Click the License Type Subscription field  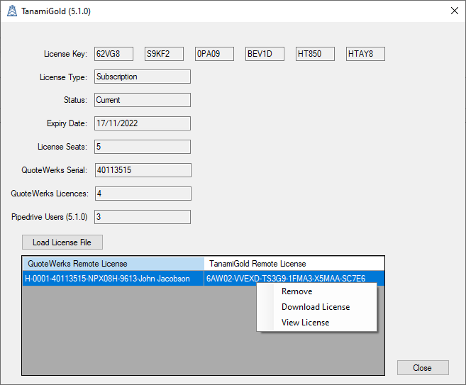tap(143, 77)
